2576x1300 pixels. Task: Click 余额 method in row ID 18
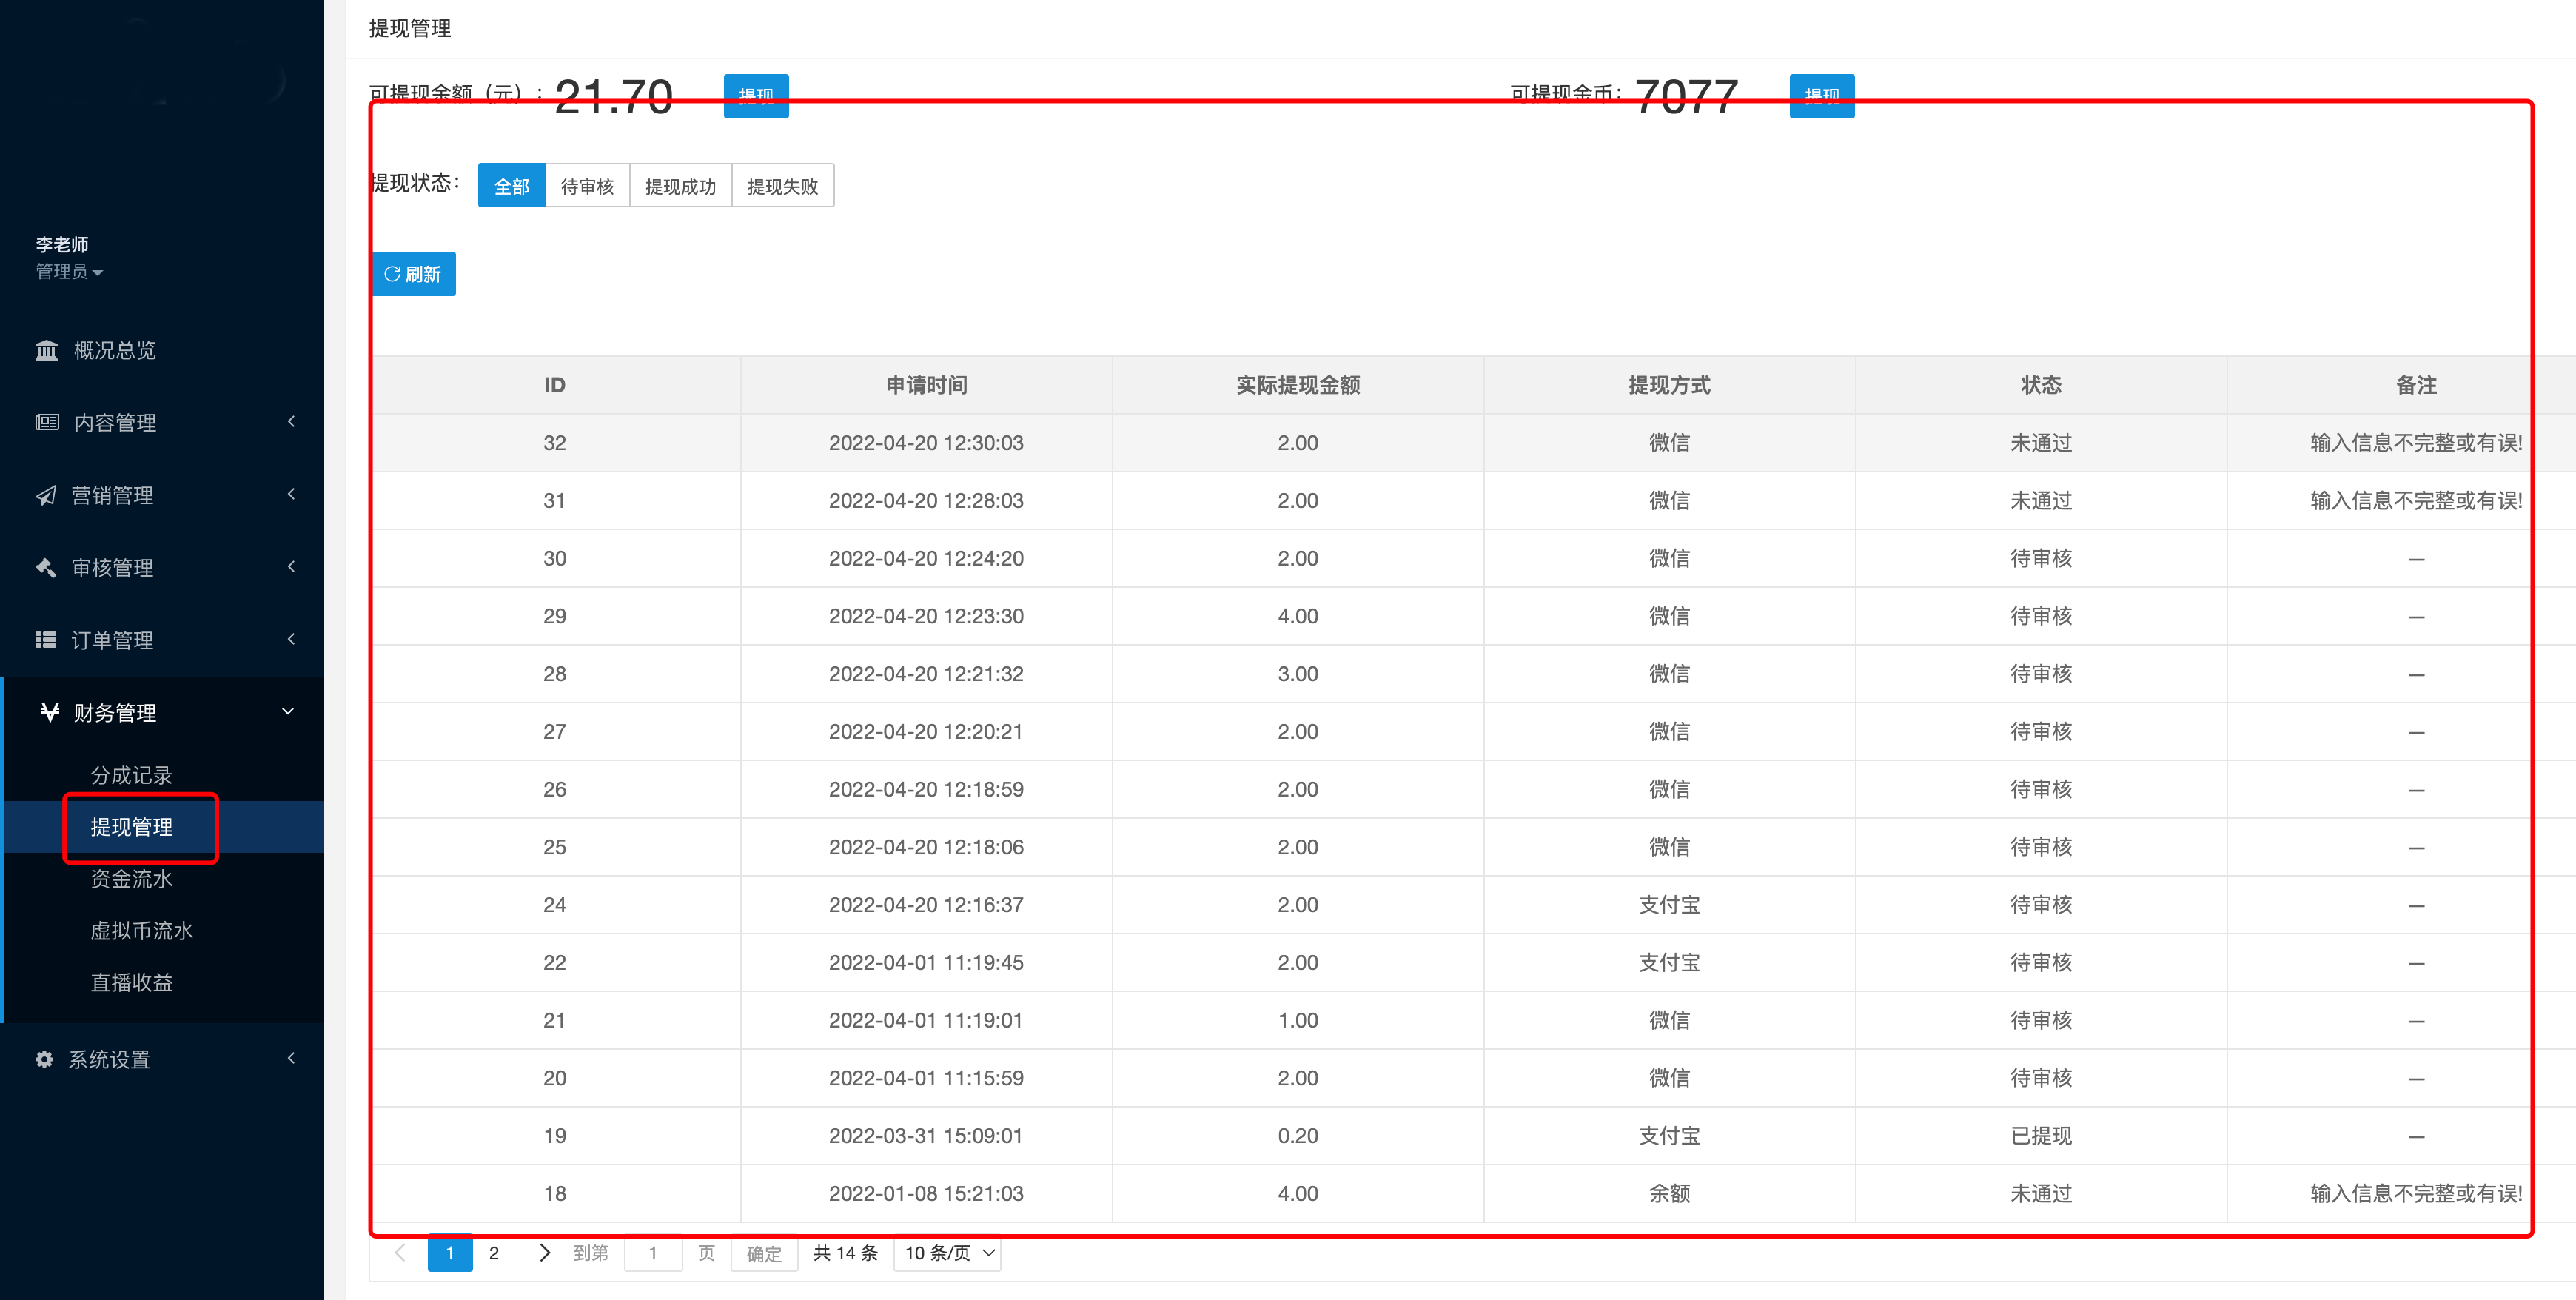point(1669,1194)
